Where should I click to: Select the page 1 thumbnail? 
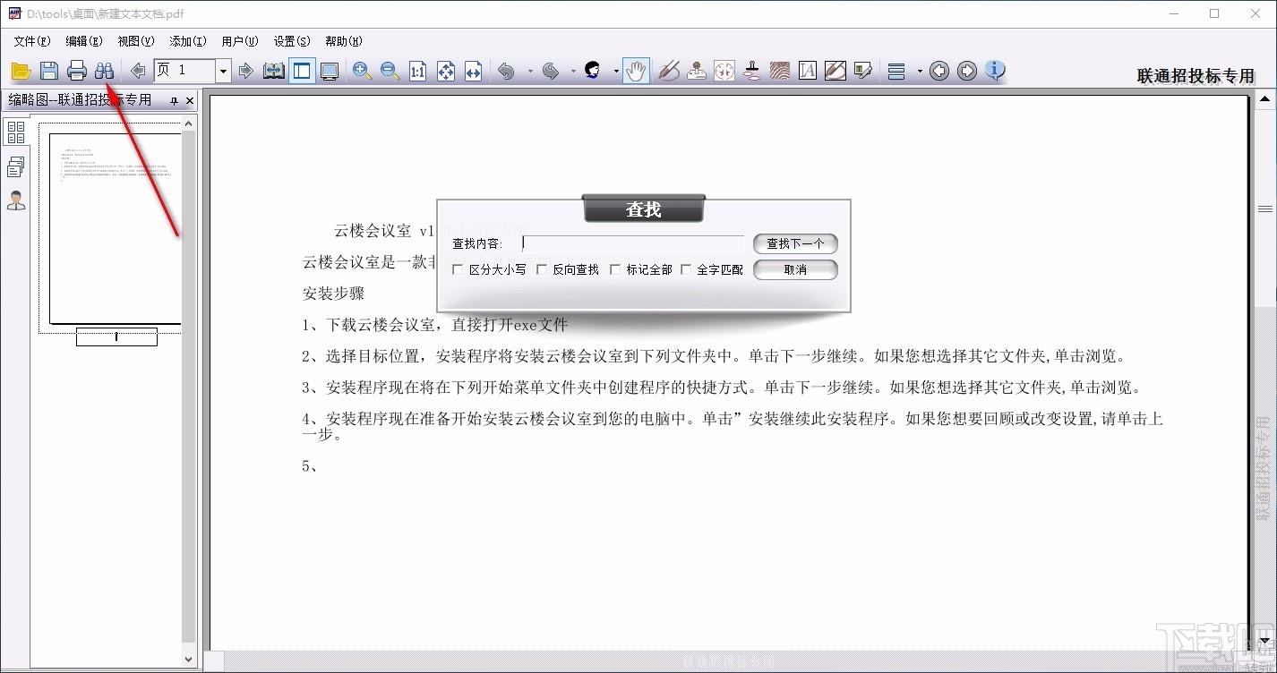(x=116, y=228)
